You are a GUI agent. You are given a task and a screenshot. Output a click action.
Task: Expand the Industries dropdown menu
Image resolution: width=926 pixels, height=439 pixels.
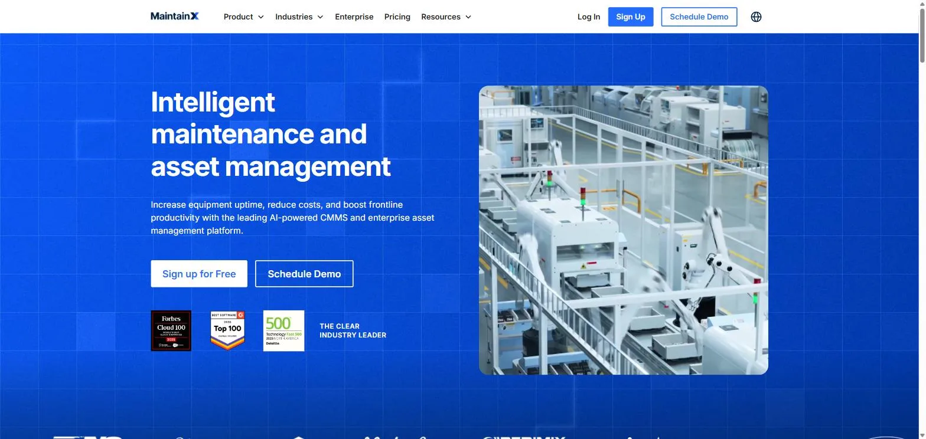tap(299, 17)
